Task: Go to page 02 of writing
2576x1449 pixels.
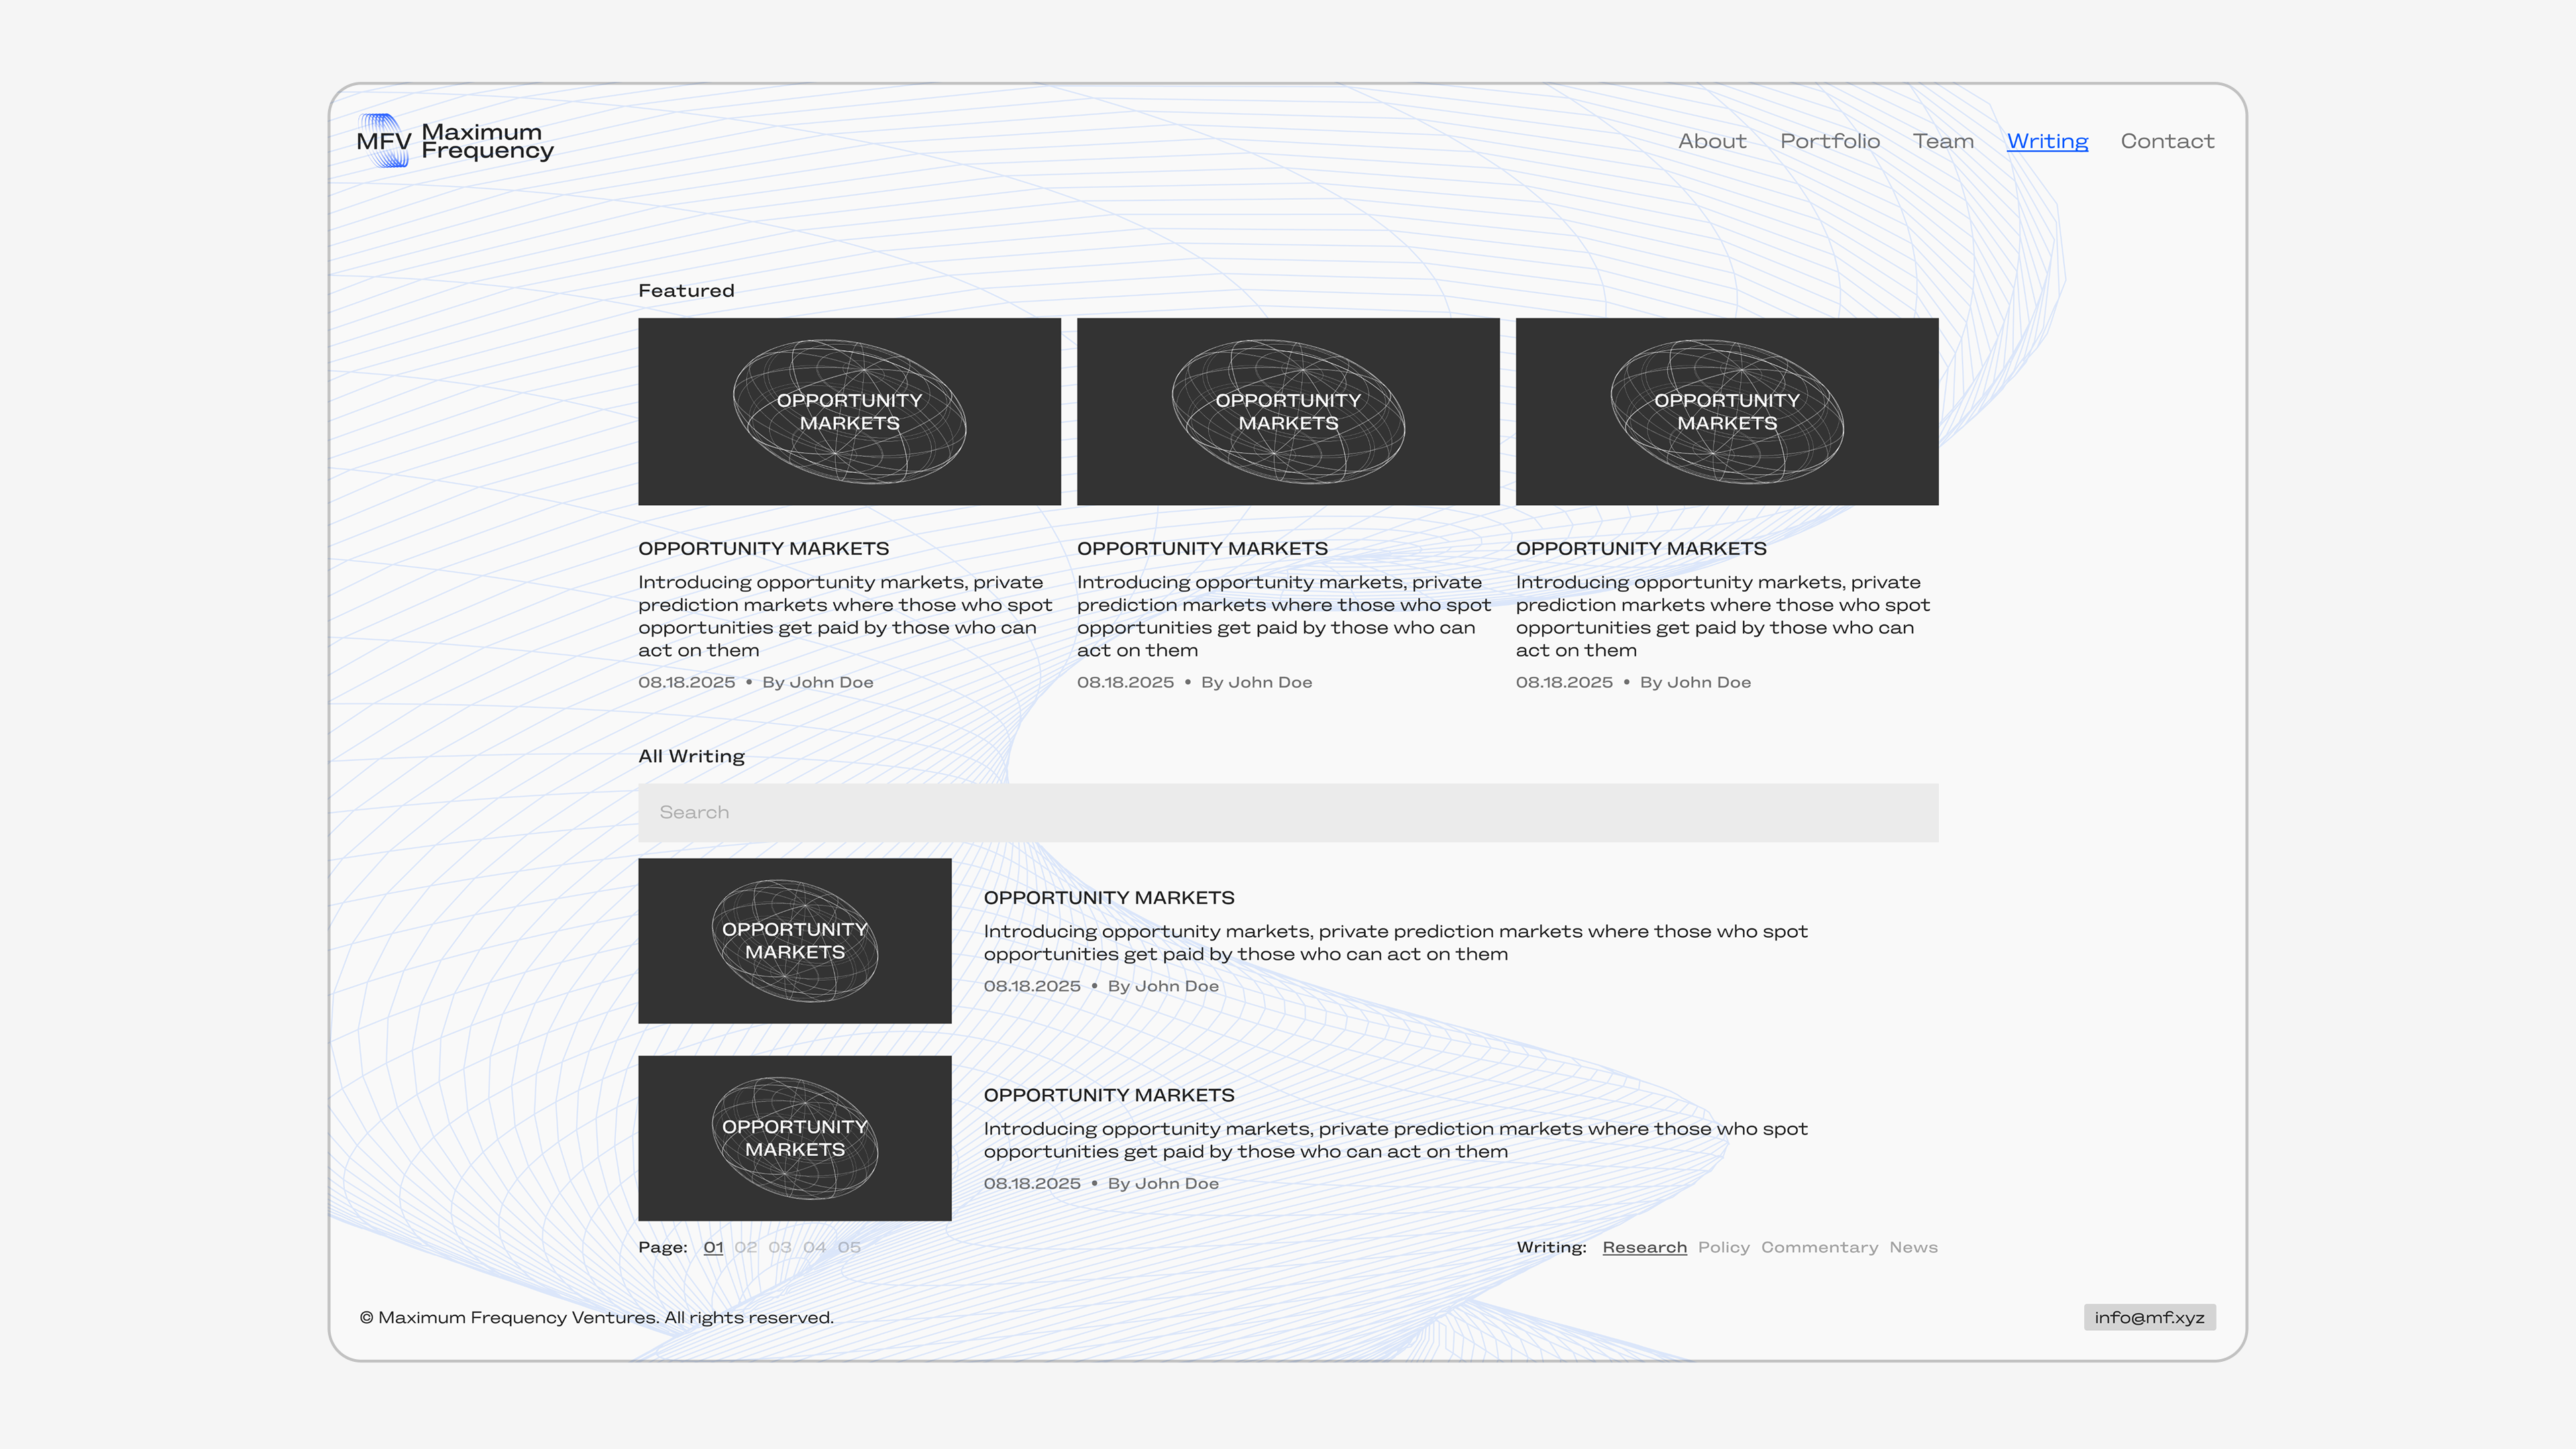Action: tap(745, 1247)
